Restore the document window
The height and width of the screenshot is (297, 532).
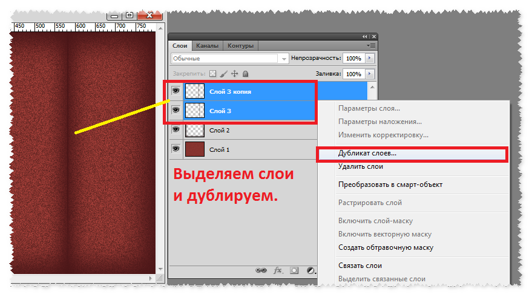pyautogui.click(x=130, y=15)
